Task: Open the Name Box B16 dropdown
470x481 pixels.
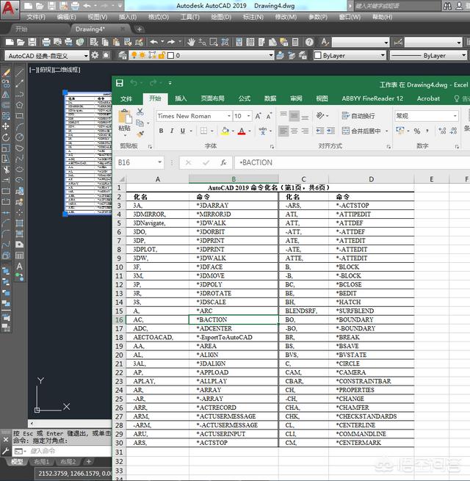Action: click(159, 162)
